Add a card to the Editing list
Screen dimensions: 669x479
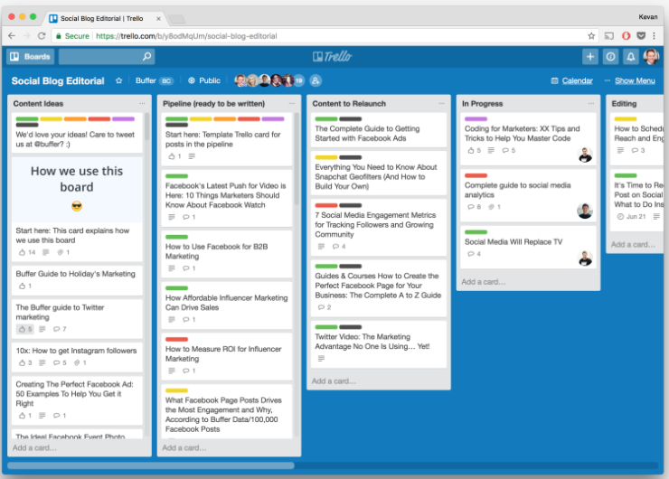633,244
